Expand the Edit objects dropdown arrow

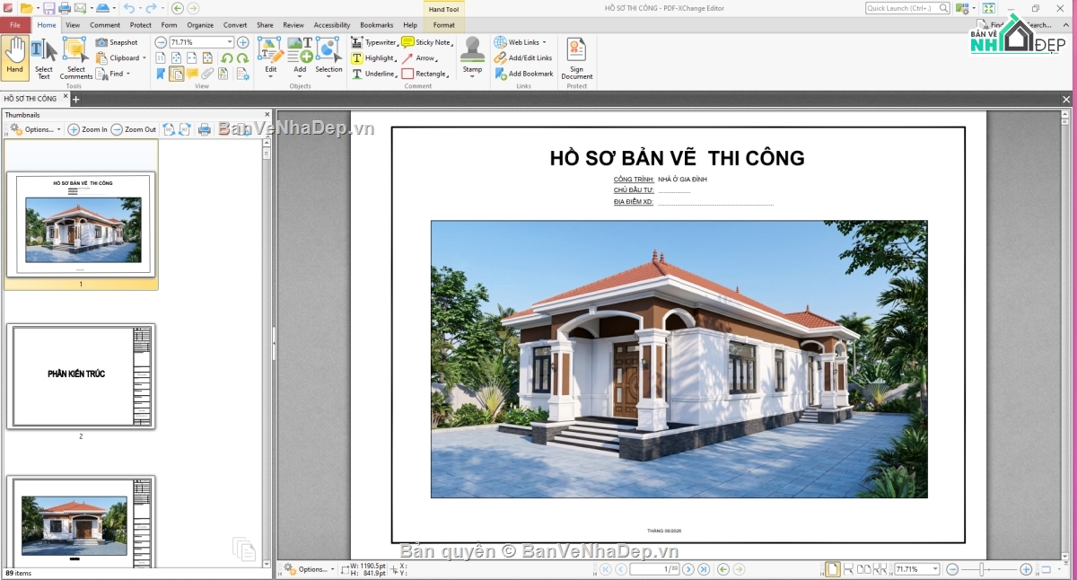coord(270,77)
